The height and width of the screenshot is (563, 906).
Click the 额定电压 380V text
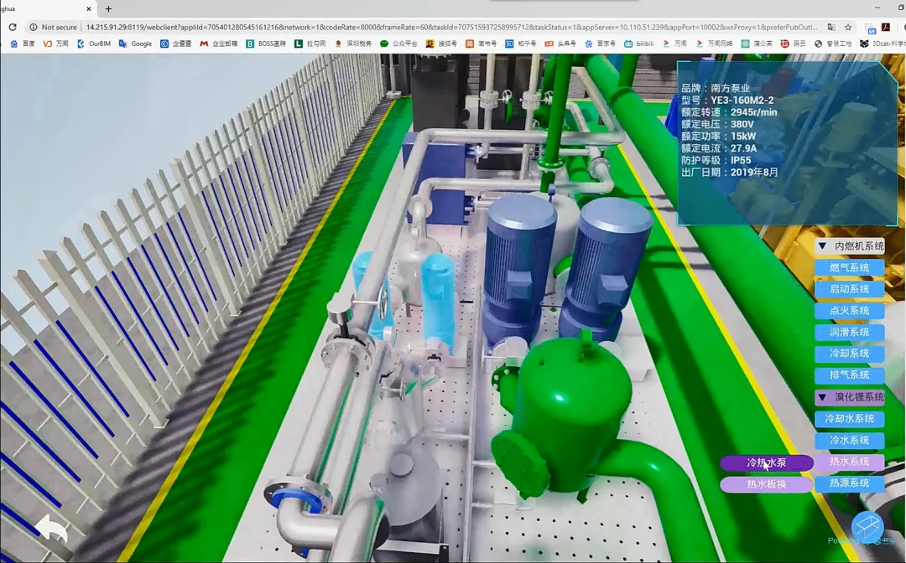click(717, 124)
